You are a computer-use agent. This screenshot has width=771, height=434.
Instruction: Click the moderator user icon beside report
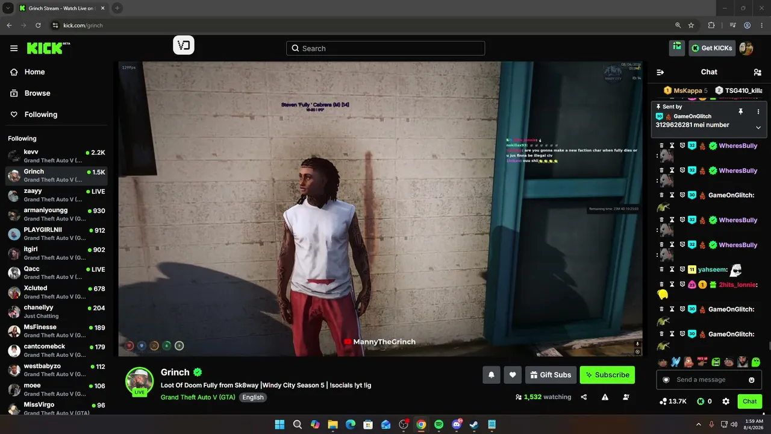click(626, 397)
